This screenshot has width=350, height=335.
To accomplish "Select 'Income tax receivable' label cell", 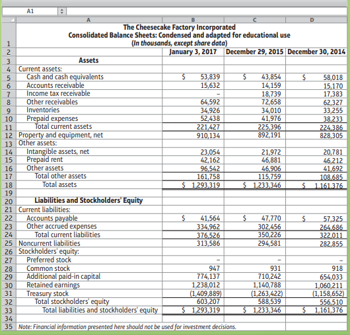I will point(89,94).
